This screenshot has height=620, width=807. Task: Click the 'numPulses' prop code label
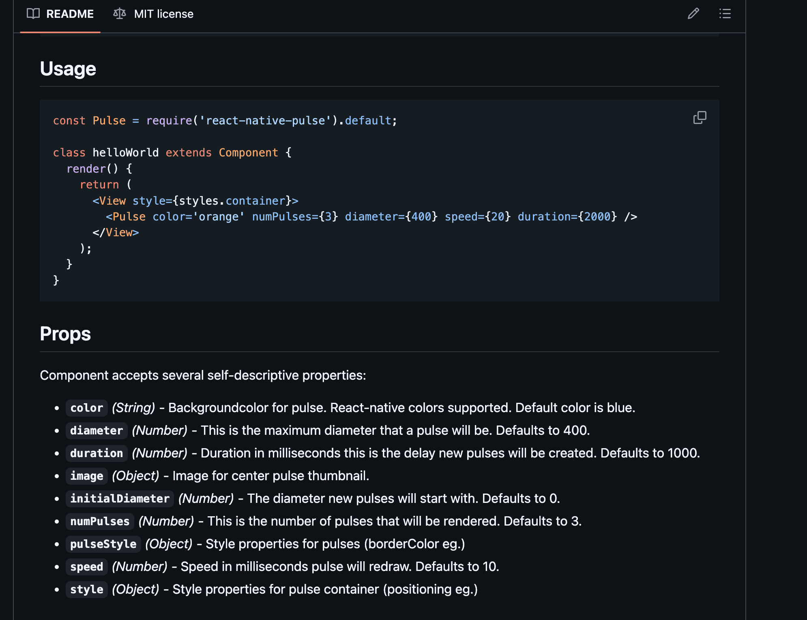[100, 521]
